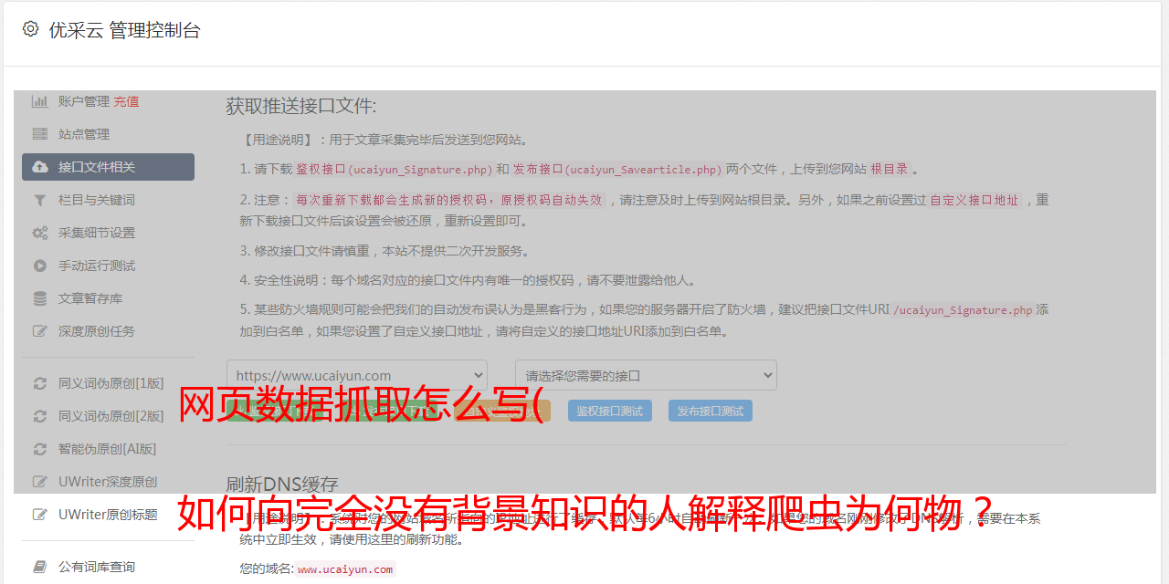Viewport: 1169px width, 584px height.
Task: Open the https://www.ucaiyun.com site dropdown
Action: [x=357, y=375]
